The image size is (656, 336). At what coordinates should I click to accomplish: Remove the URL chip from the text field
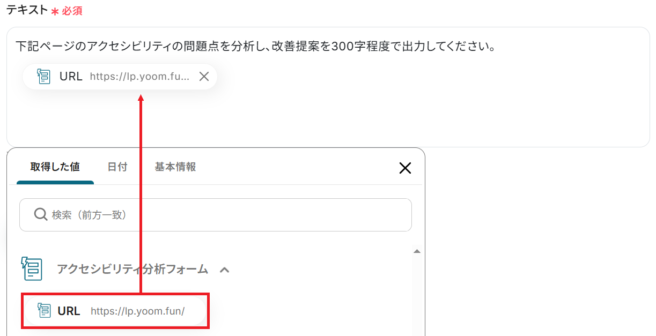pyautogui.click(x=204, y=77)
